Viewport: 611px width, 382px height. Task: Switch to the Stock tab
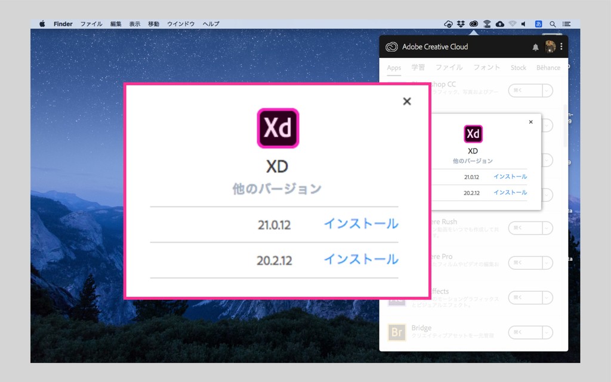519,67
